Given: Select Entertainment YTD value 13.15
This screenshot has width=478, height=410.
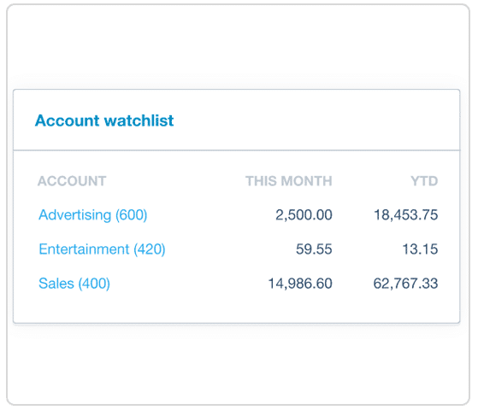Looking at the screenshot, I should (x=421, y=249).
